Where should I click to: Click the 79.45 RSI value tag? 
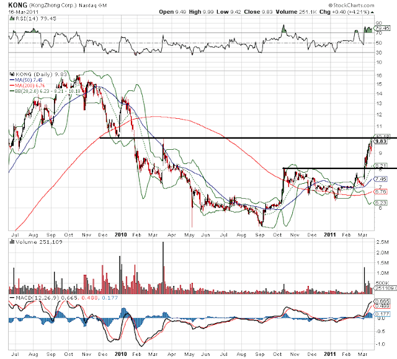pos(382,28)
